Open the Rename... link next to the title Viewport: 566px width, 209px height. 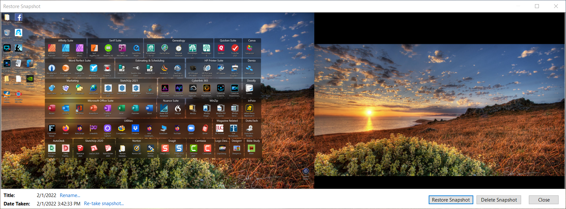point(70,195)
